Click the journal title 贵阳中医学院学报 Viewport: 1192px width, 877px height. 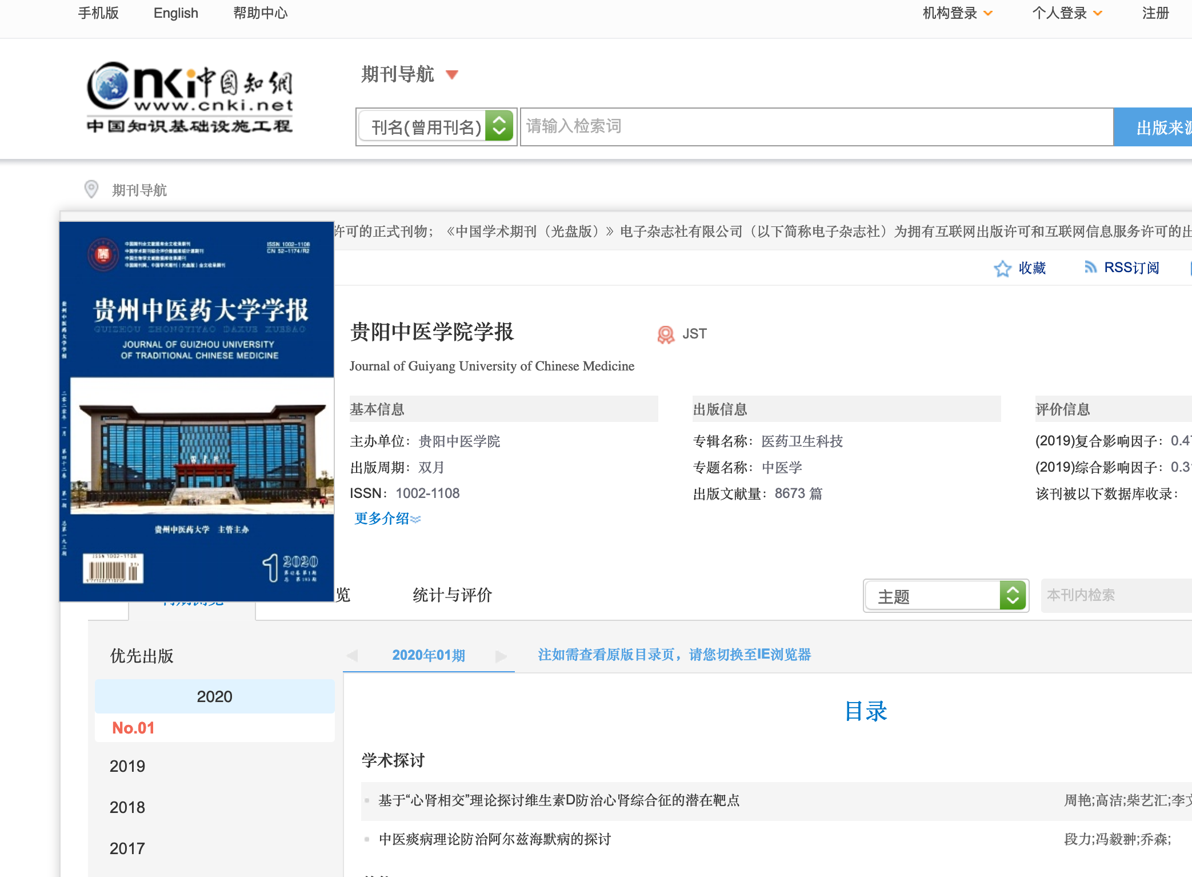click(432, 332)
